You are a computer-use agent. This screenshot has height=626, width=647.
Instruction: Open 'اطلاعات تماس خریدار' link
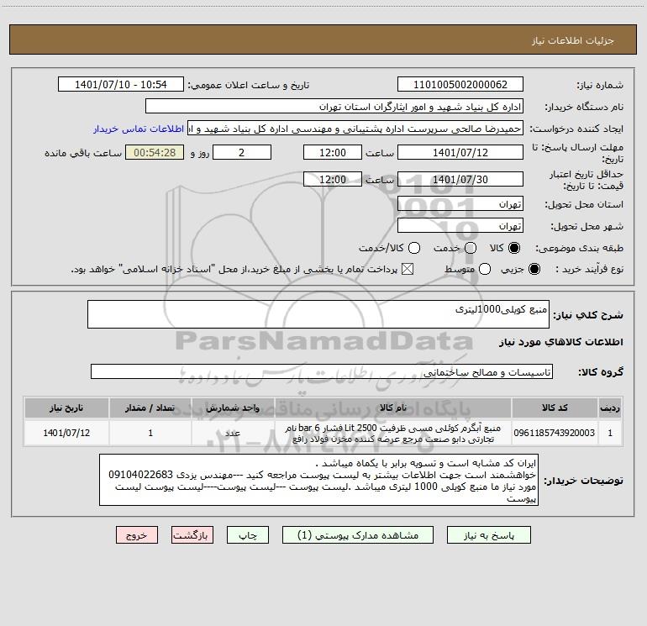139,129
